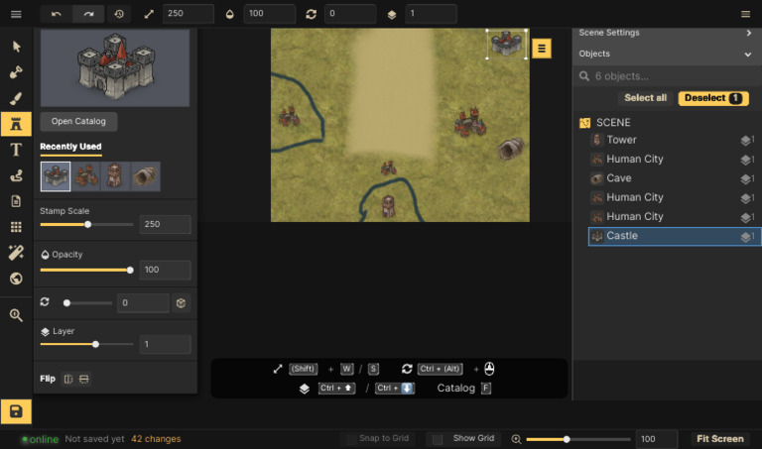Select the Cave object in the list

pos(675,178)
